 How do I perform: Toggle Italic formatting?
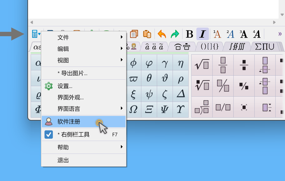point(202,34)
